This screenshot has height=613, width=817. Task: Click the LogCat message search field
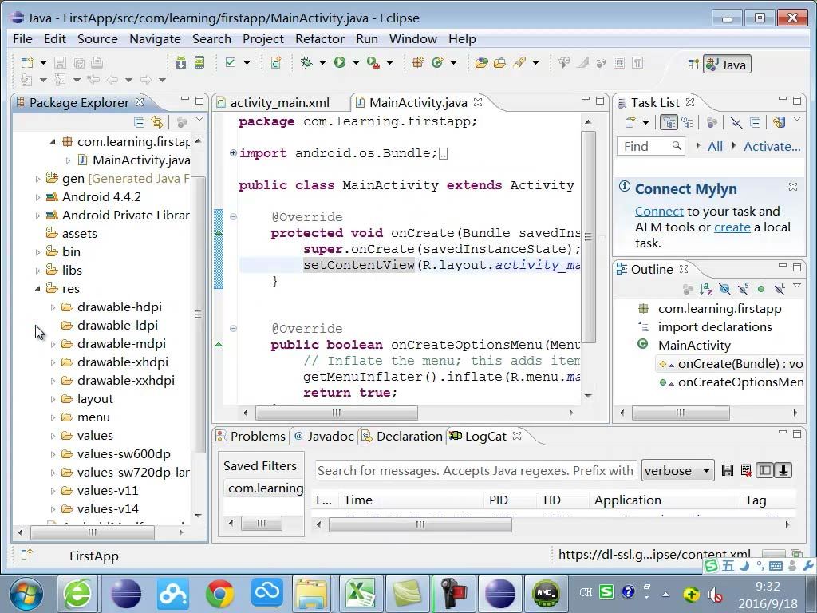click(x=476, y=471)
